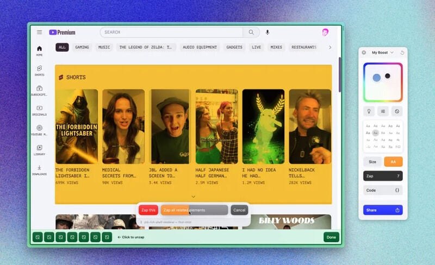Select the Music filter chip
The width and height of the screenshot is (435, 265).
point(104,47)
